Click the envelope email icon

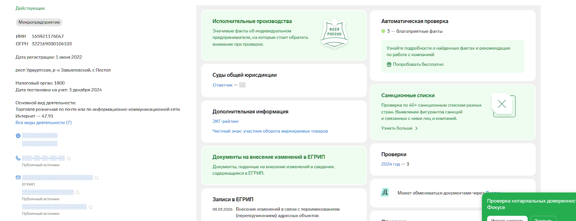point(18,178)
